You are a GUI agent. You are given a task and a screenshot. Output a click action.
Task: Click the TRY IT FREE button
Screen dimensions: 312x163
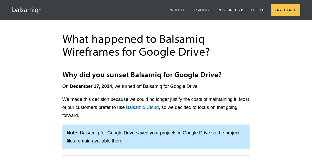pyautogui.click(x=285, y=10)
